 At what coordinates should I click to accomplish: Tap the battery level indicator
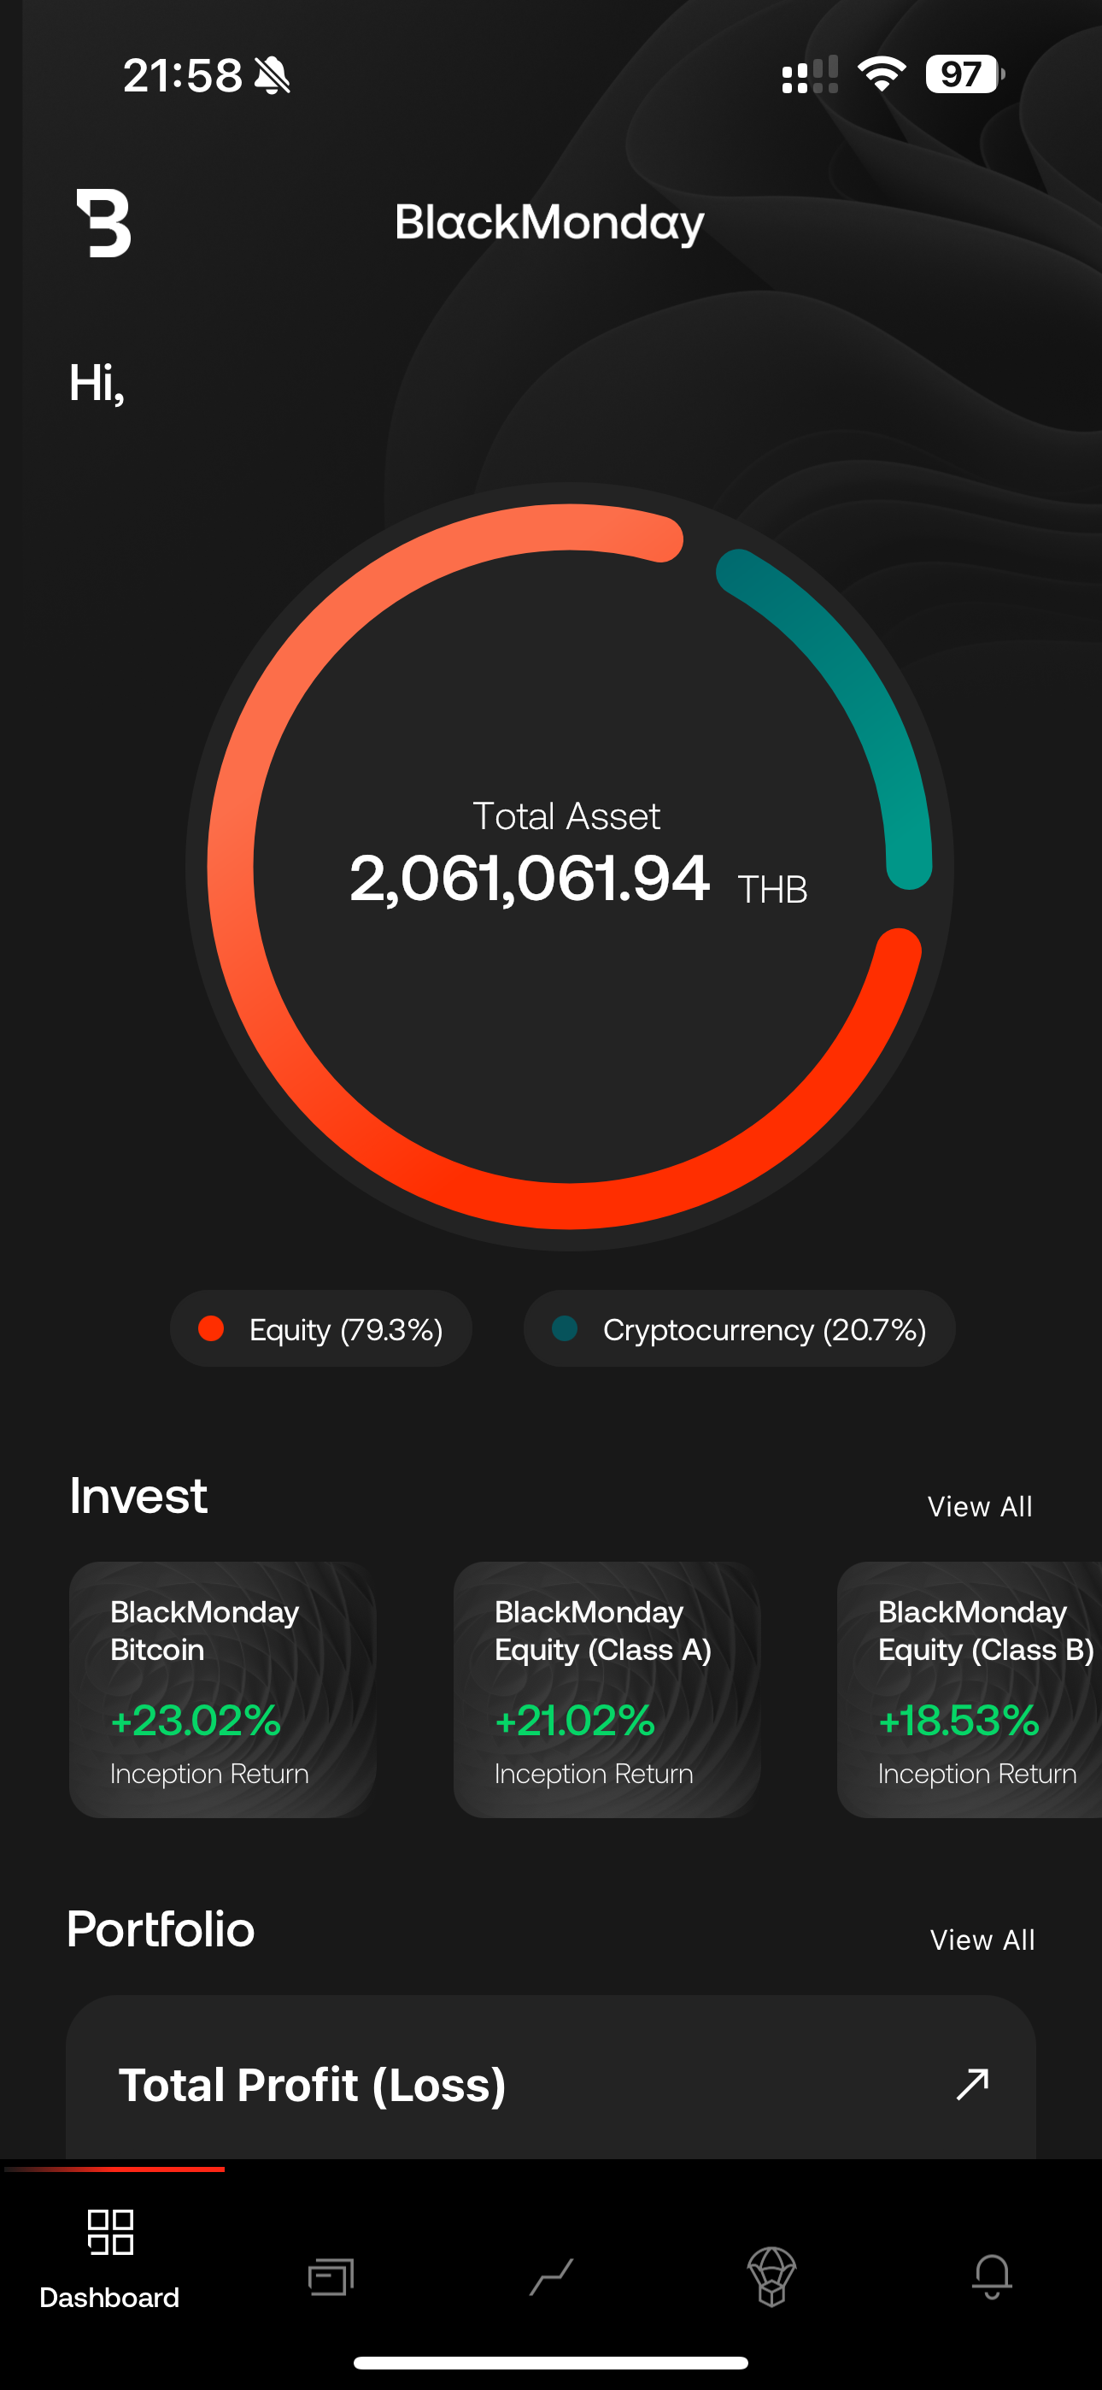(x=964, y=74)
